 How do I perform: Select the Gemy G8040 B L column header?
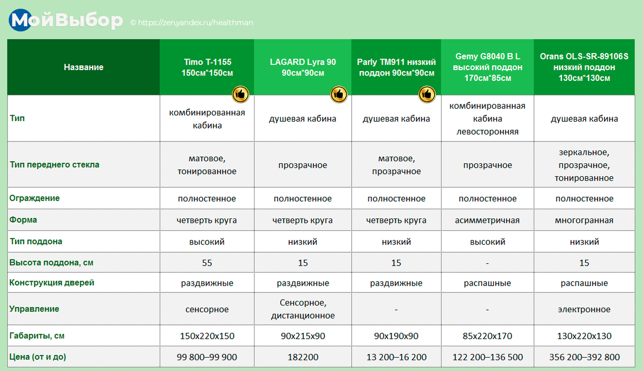pyautogui.click(x=488, y=67)
